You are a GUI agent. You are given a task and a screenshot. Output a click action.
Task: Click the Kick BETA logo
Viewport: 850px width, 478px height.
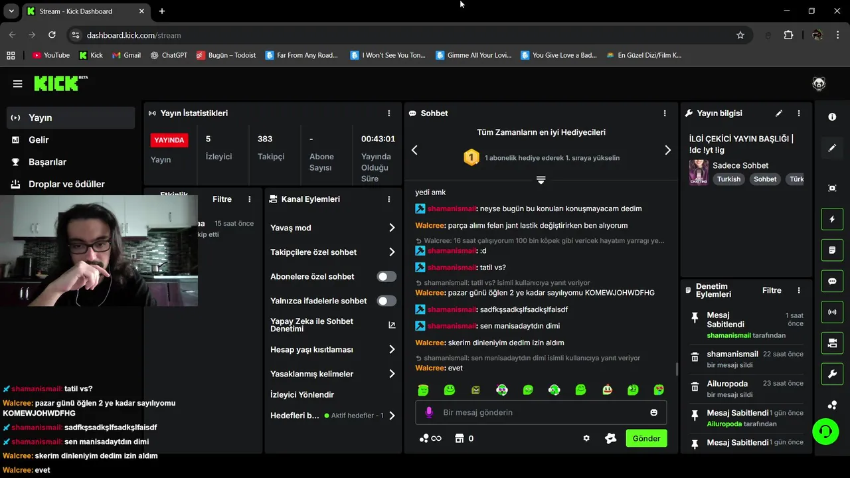(x=60, y=83)
